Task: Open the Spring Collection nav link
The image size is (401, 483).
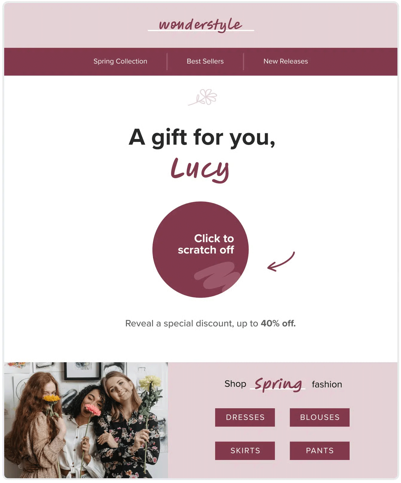Action: [x=120, y=61]
